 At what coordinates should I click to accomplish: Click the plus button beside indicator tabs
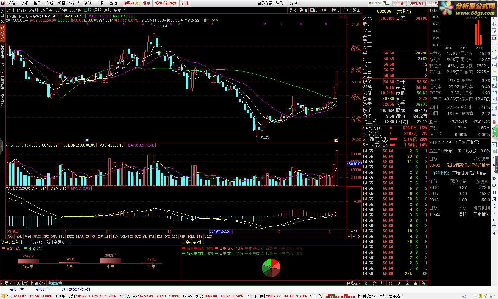click(349, 237)
